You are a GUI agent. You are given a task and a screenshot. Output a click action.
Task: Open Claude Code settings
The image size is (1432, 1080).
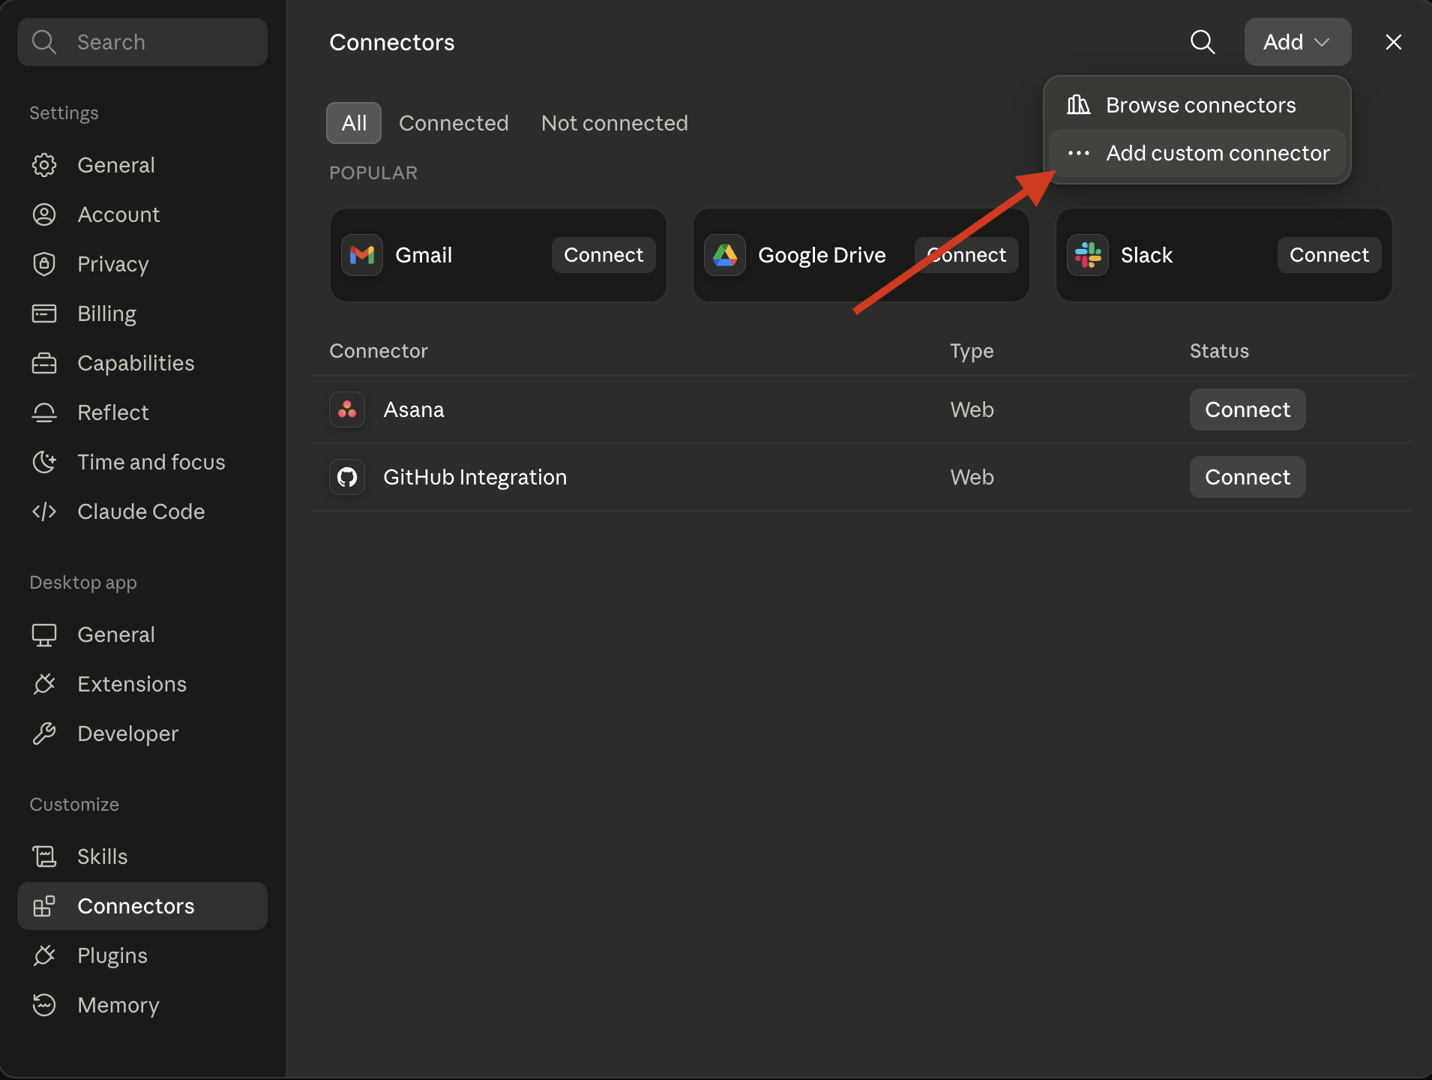point(142,511)
